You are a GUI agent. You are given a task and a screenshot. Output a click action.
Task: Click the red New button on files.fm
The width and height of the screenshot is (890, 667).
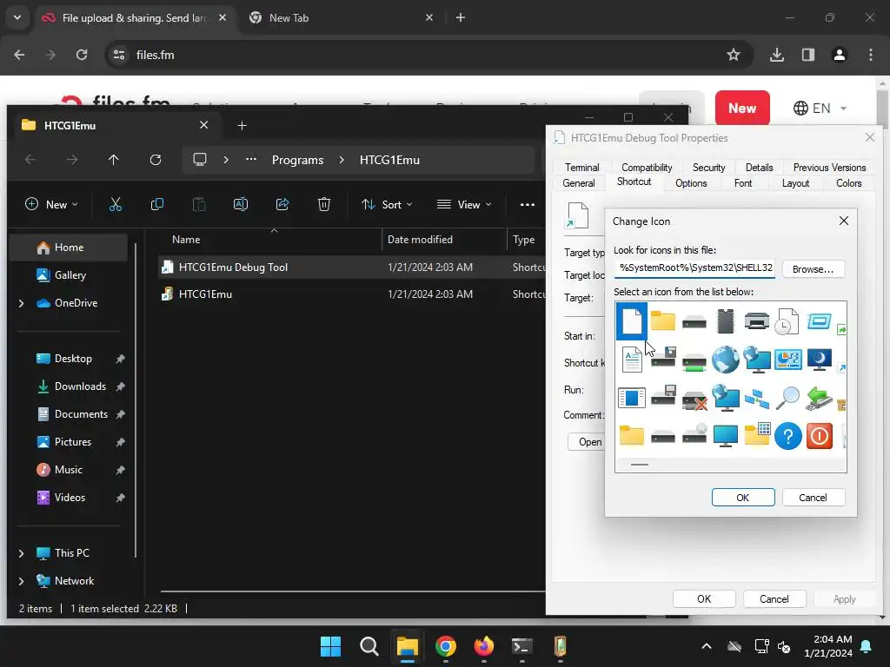pos(742,108)
